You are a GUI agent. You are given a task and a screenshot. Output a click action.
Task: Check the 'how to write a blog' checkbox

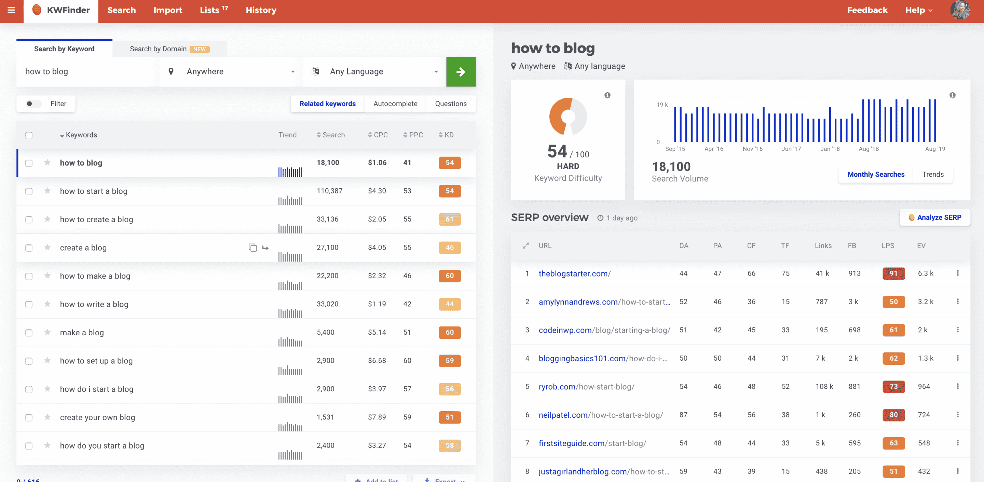[x=29, y=305]
